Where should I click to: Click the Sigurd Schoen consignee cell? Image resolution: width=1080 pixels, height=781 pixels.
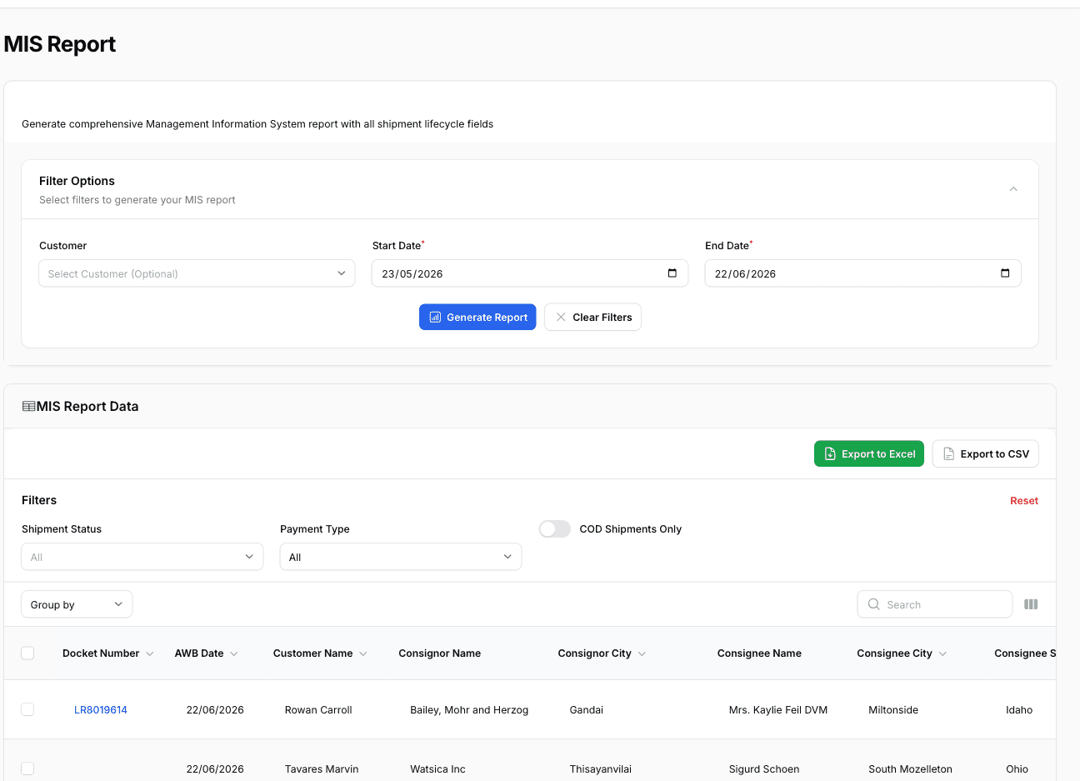[x=764, y=769]
